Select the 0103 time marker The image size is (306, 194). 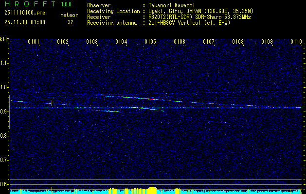(92, 42)
